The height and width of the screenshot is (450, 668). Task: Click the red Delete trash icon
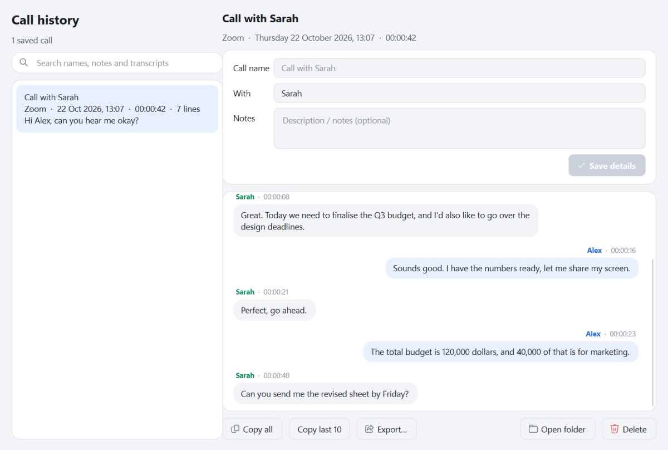[x=615, y=429]
